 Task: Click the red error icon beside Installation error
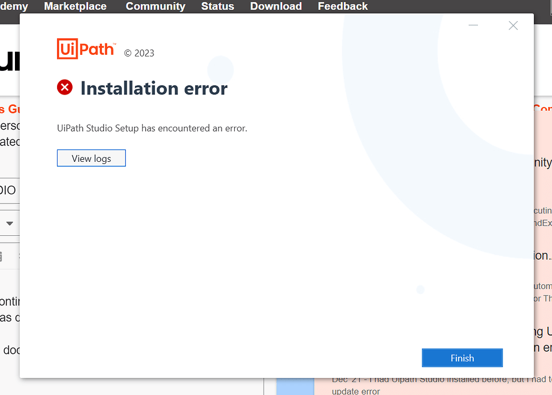click(x=65, y=87)
